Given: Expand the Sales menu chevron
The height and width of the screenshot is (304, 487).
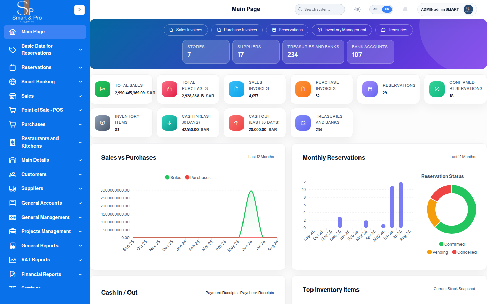Looking at the screenshot, I should coord(80,96).
